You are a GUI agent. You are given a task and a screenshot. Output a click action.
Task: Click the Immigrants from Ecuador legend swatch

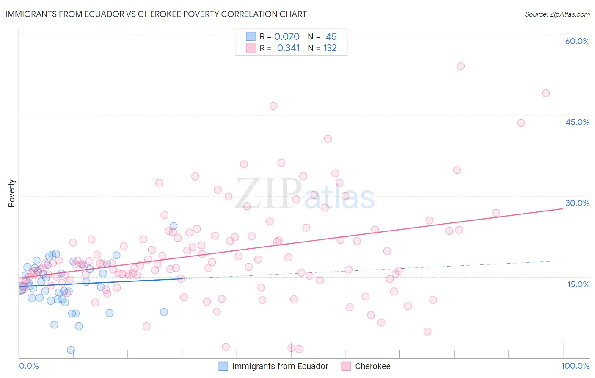223,366
